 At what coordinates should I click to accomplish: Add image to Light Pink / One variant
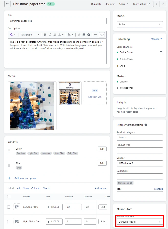(x=17, y=222)
